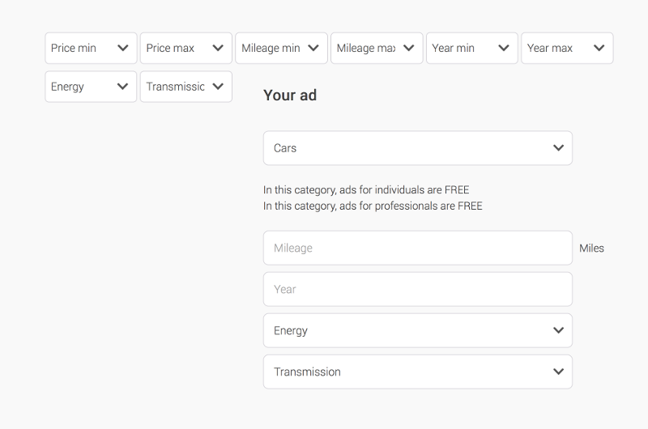Click the Price max chevron arrow

point(218,48)
